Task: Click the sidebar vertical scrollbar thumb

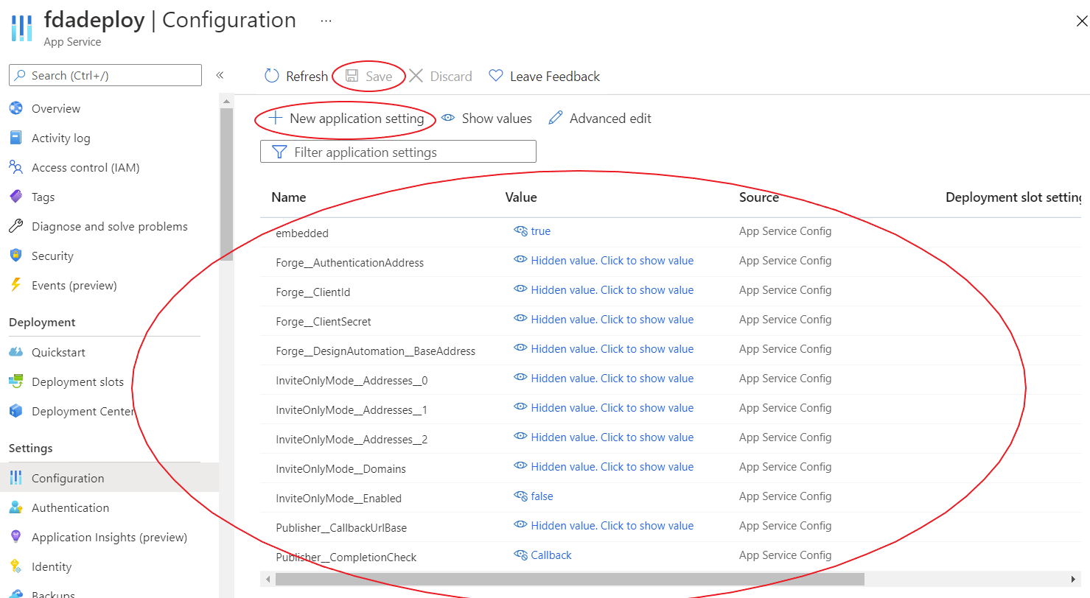Action: pyautogui.click(x=226, y=184)
